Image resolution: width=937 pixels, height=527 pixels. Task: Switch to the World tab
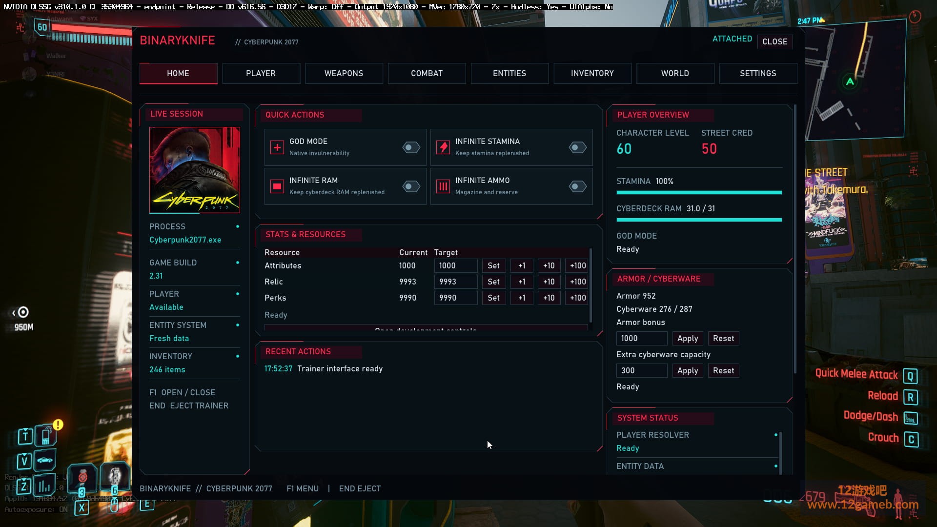[675, 73]
